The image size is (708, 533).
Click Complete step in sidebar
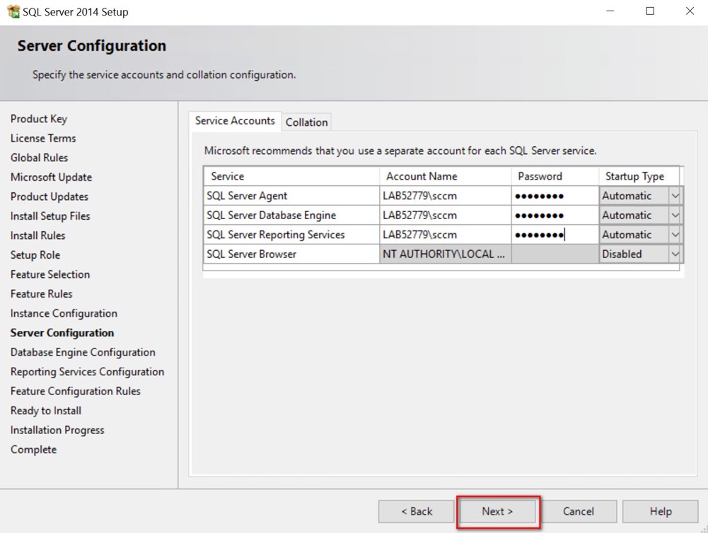pos(33,450)
